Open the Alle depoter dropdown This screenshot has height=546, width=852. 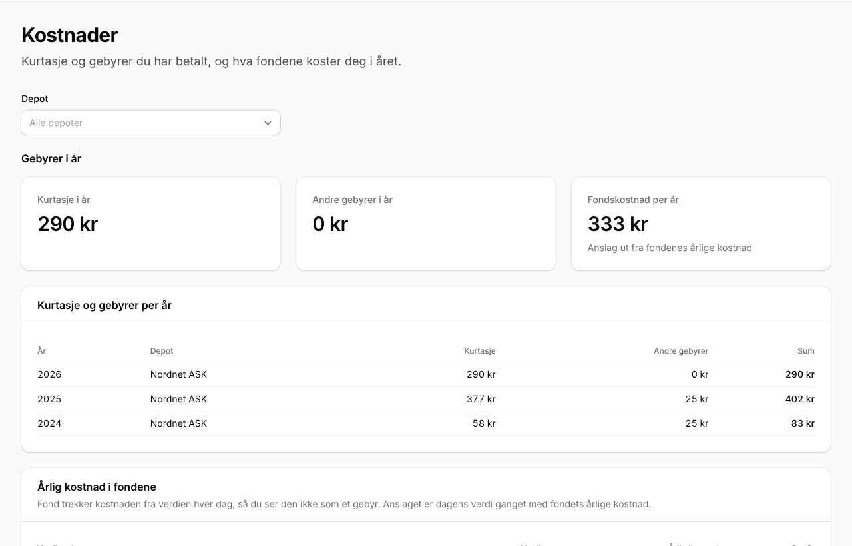tap(150, 123)
